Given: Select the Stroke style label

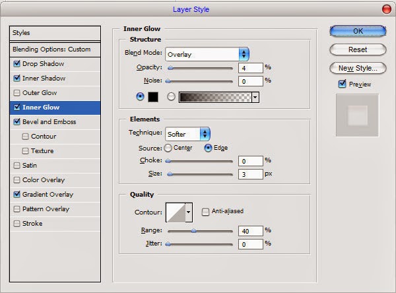Looking at the screenshot, I should (x=32, y=224).
